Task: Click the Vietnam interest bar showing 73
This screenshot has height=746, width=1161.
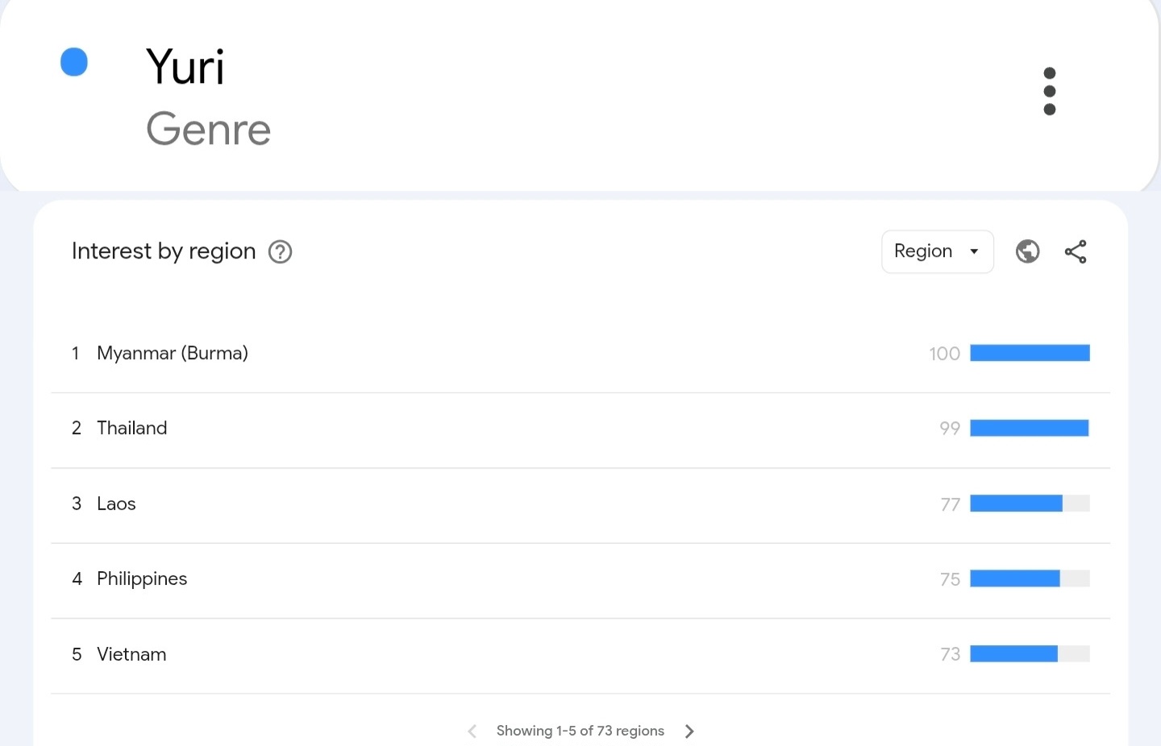Action: 1030,654
